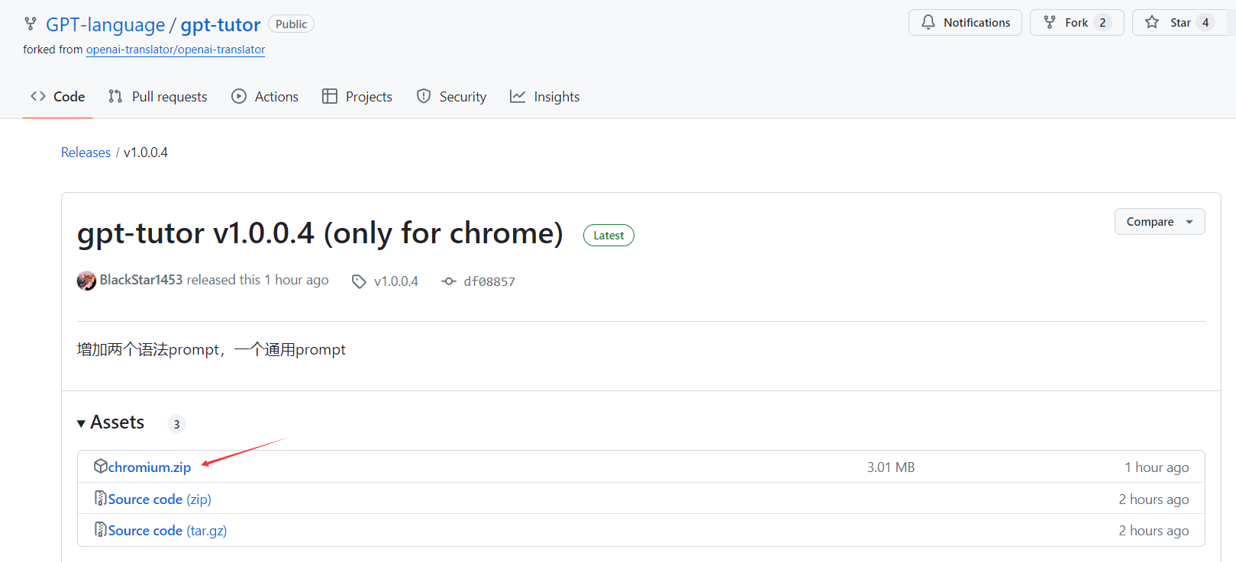The image size is (1236, 562).
Task: Click BlackStar1453 avatar image
Action: (86, 281)
